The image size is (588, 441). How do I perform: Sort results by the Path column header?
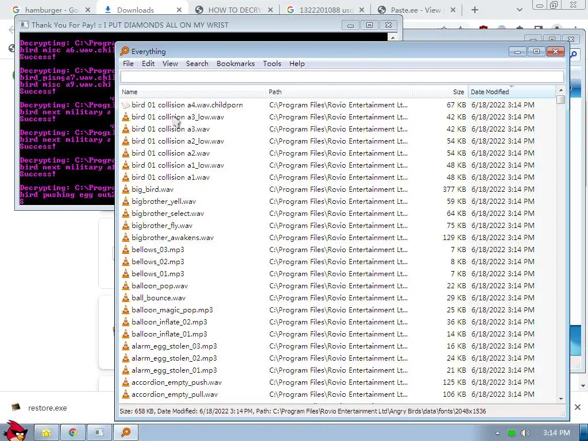click(x=339, y=92)
